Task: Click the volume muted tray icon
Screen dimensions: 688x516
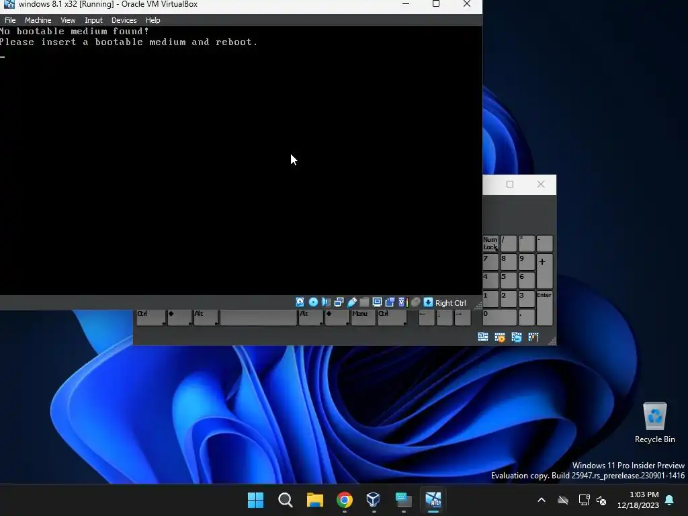Action: [601, 500]
